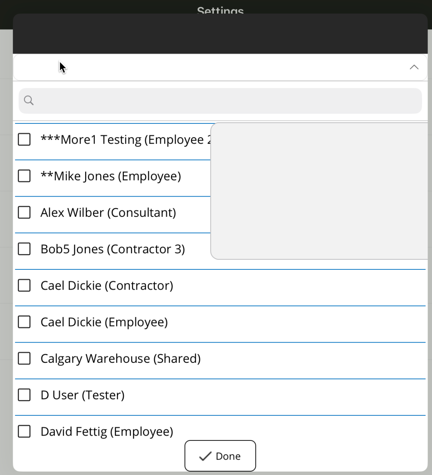Tick the Calgary Warehouse (Shared) checkbox
The image size is (432, 475).
(x=24, y=358)
